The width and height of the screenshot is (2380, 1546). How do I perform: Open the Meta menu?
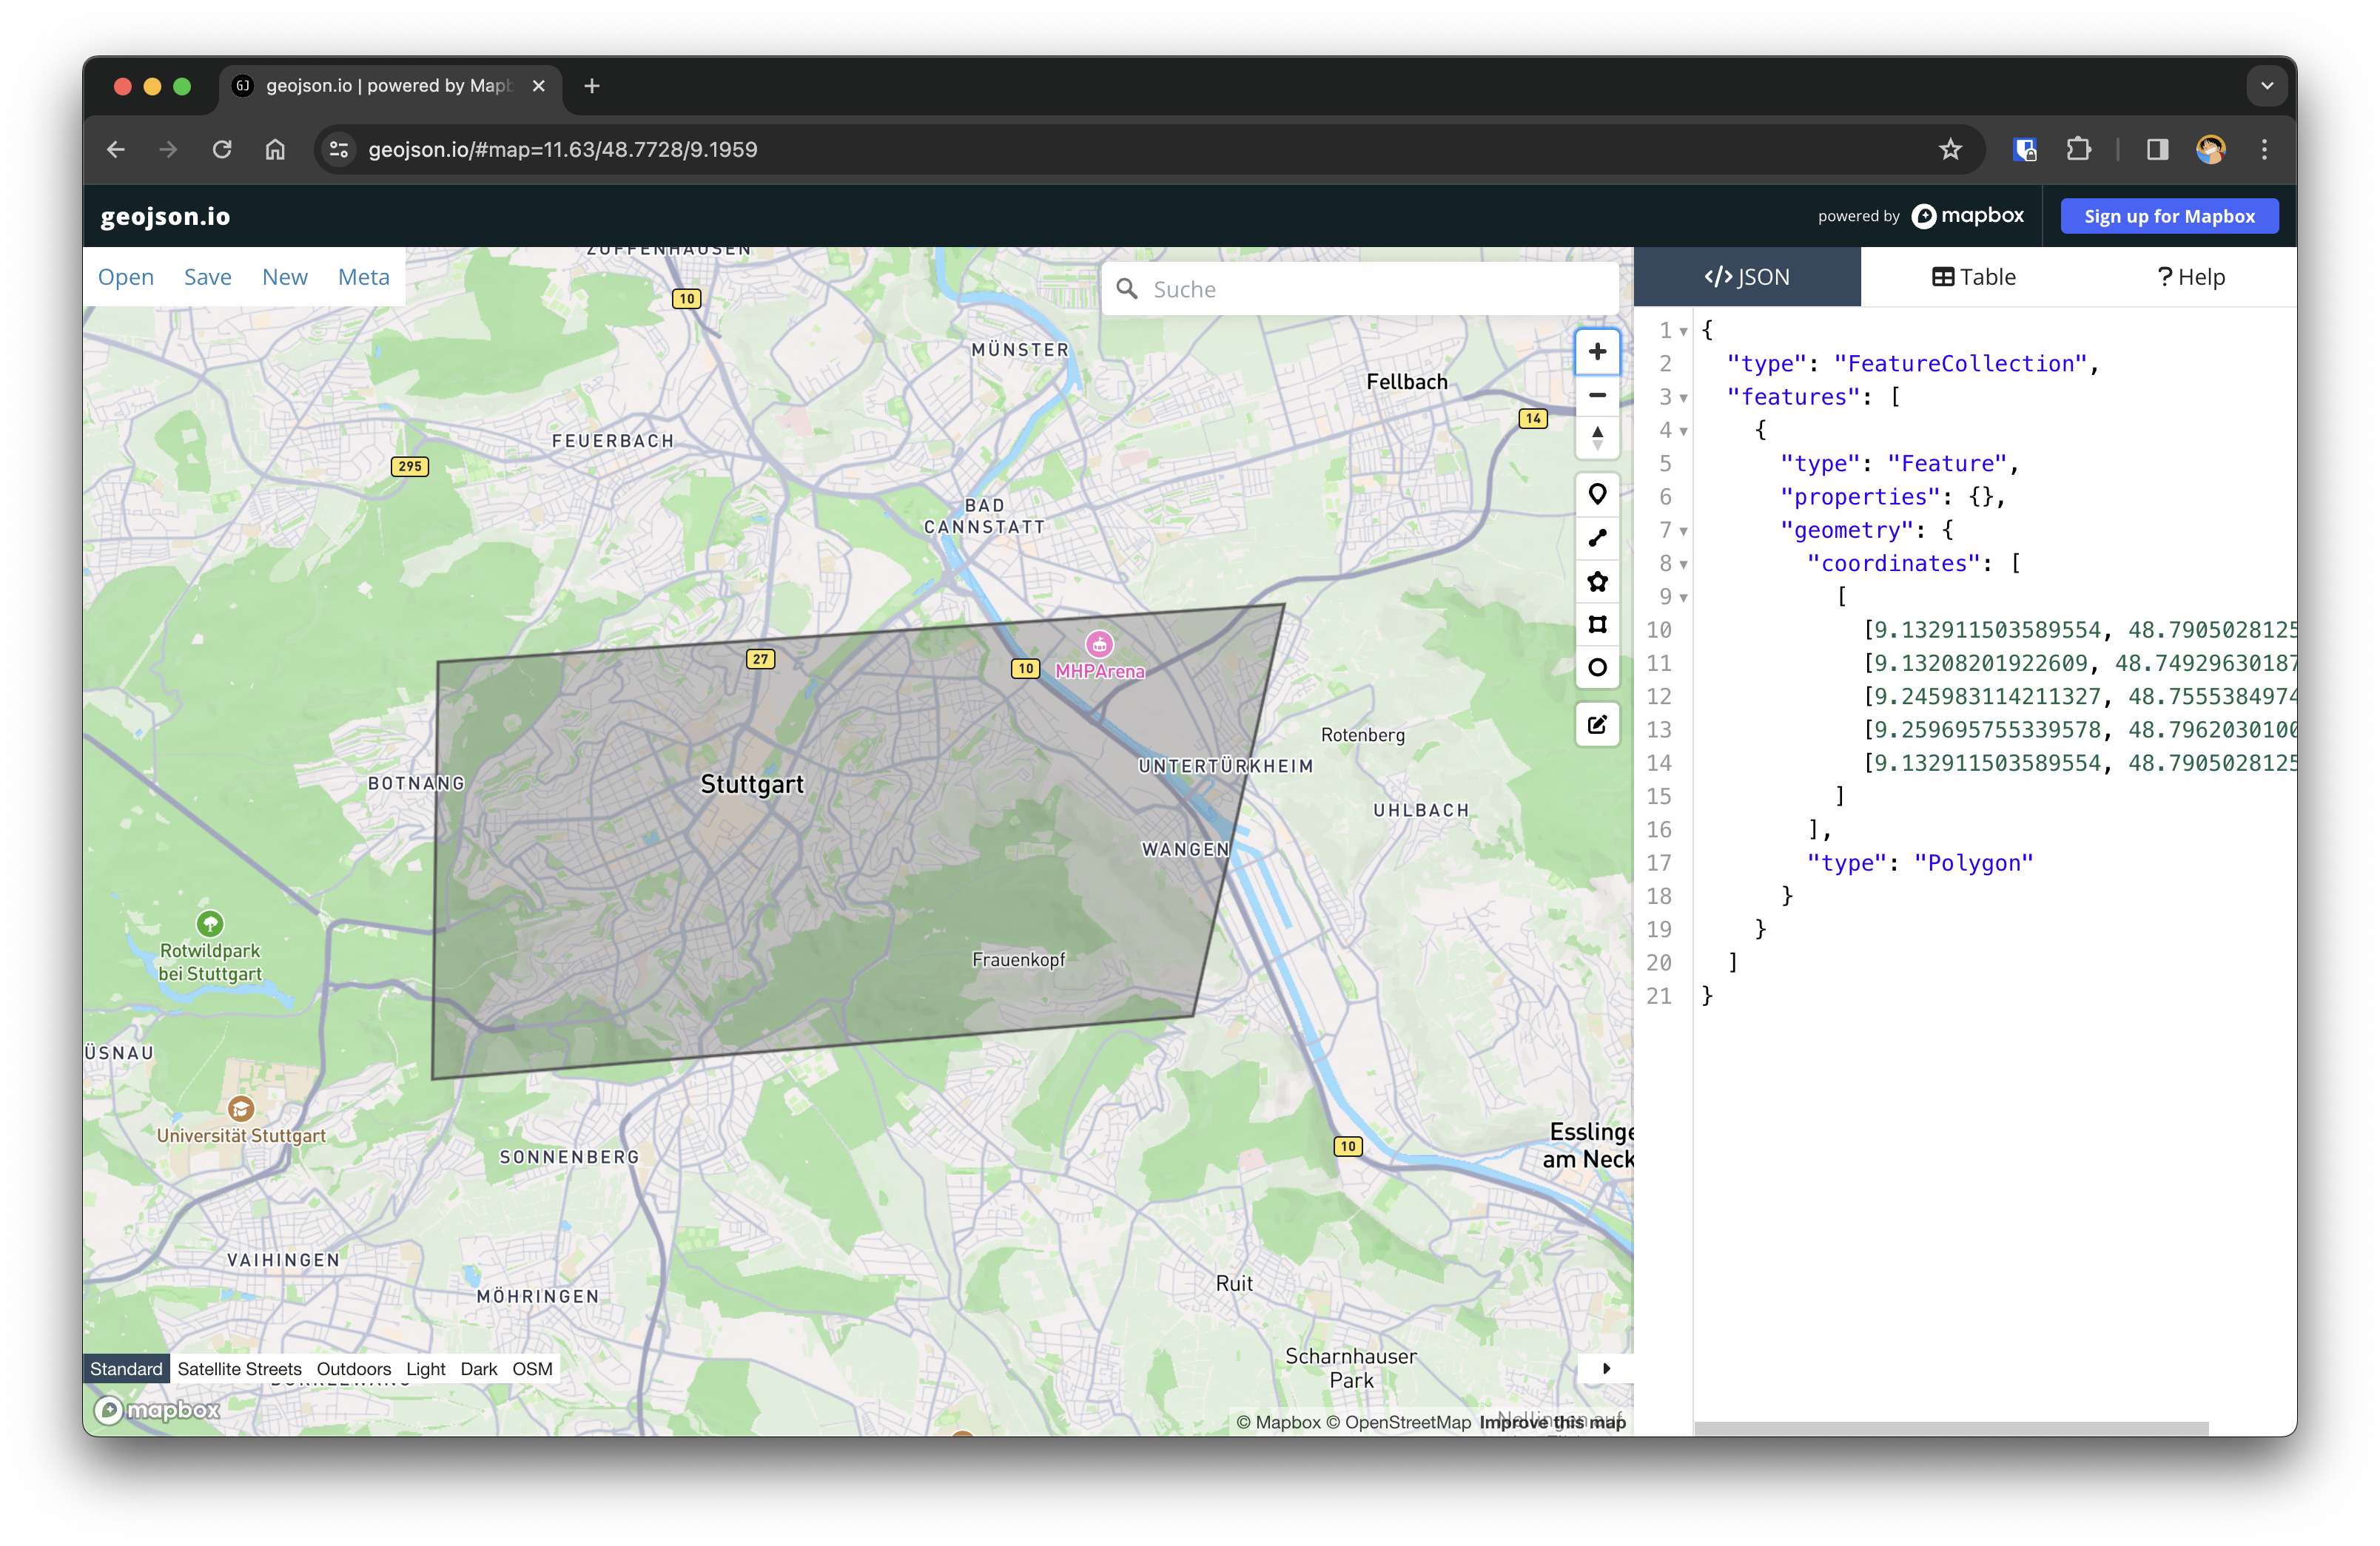pyautogui.click(x=363, y=277)
